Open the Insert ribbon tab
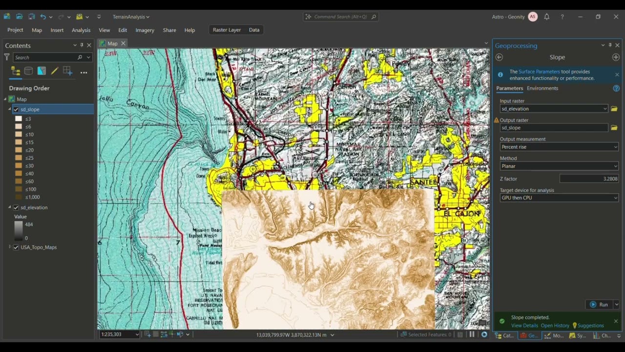This screenshot has width=625, height=352. click(x=57, y=30)
